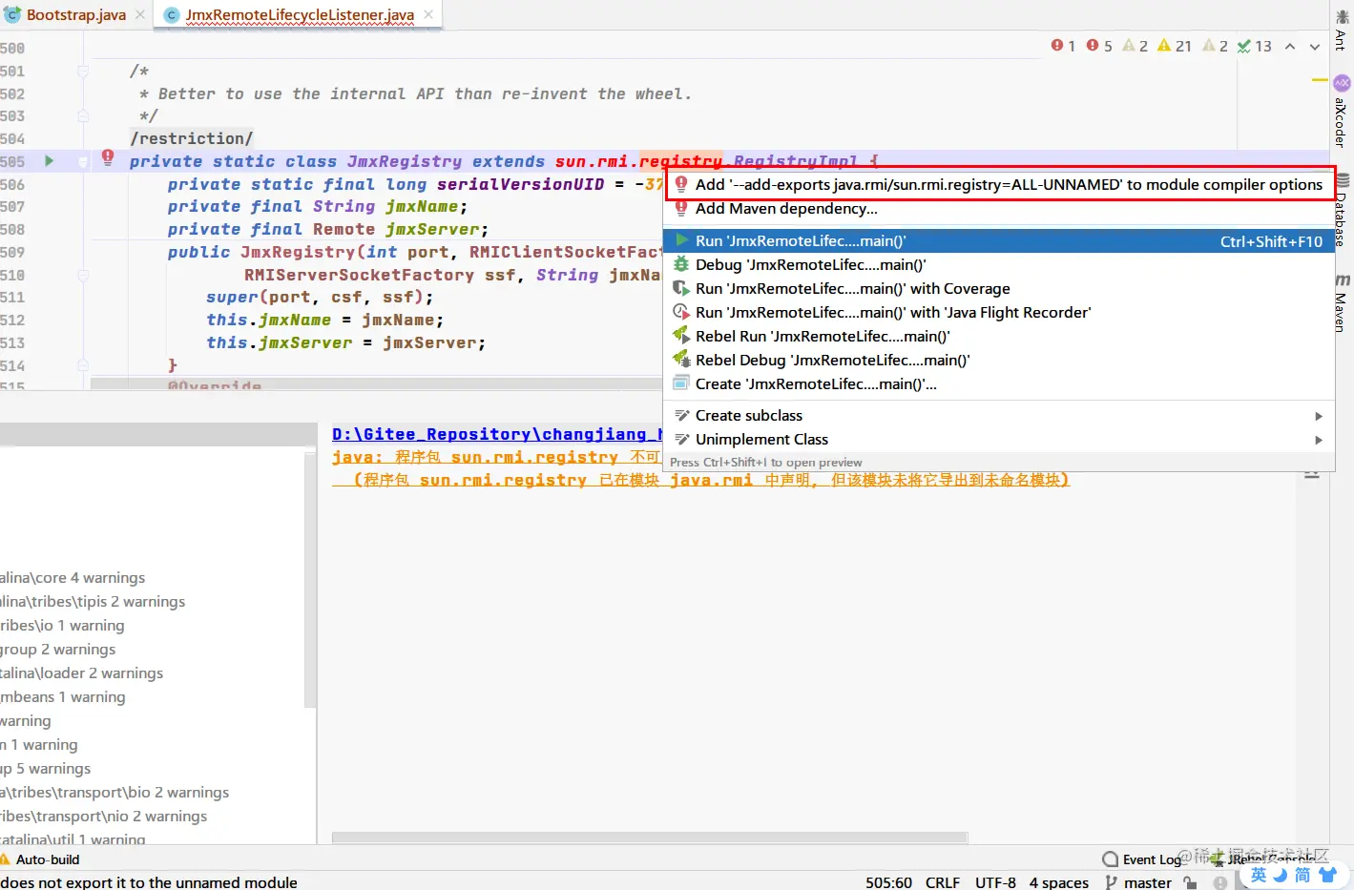Jump to previous highlighted error arrow
Image resolution: width=1354 pixels, height=890 pixels.
tap(1290, 46)
